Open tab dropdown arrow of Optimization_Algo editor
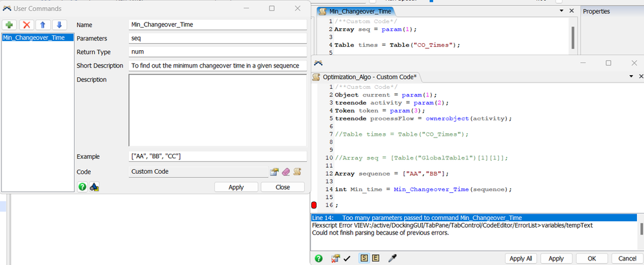 (631, 77)
